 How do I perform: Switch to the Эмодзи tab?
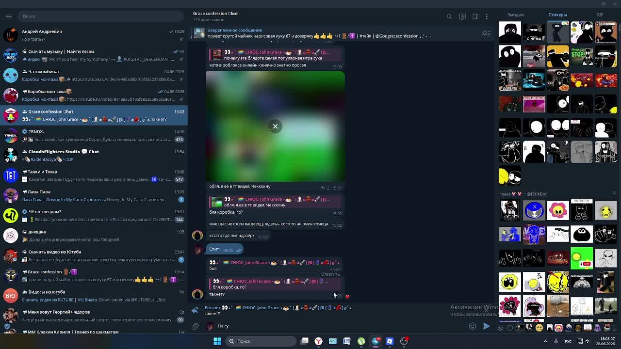tap(515, 15)
